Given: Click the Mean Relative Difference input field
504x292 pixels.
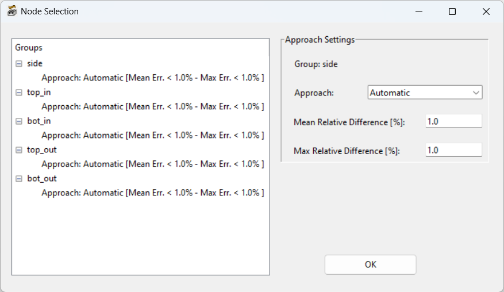Looking at the screenshot, I should click(453, 121).
